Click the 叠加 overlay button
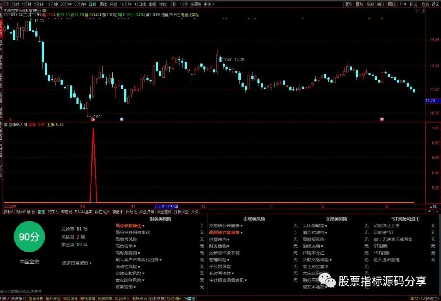This screenshot has width=441, height=301. [x=359, y=4]
